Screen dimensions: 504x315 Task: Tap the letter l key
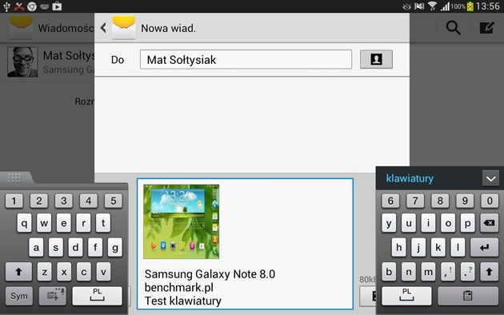point(458,247)
